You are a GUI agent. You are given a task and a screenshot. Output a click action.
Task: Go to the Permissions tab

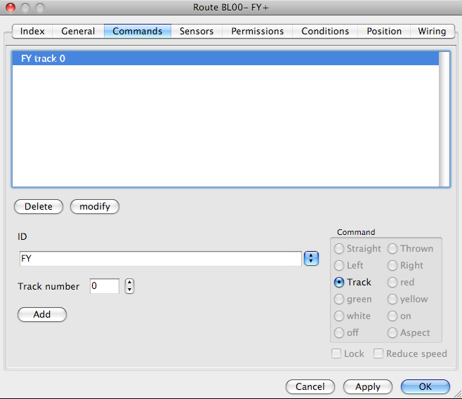click(258, 31)
